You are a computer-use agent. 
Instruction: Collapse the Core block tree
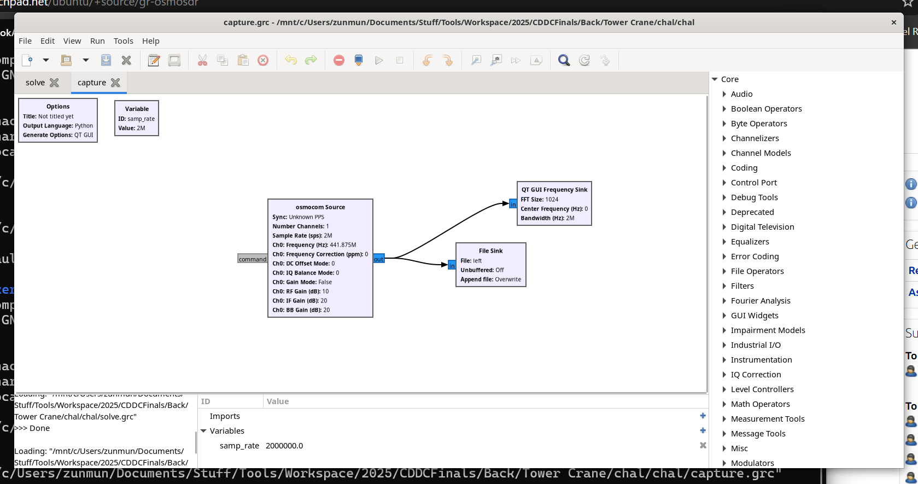coord(715,79)
